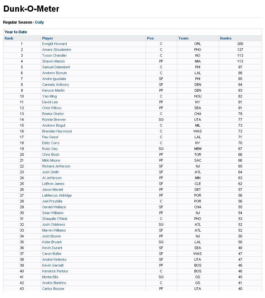The height and width of the screenshot is (298, 265).
Task: View Kevin Garnett's player page
Action: [53, 265]
